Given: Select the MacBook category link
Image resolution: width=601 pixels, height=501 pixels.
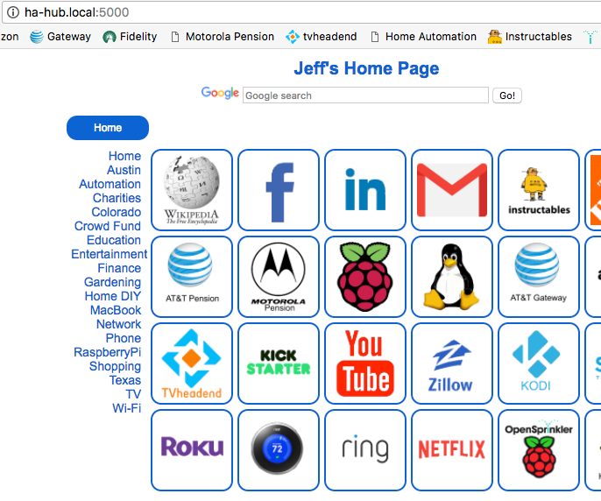Looking at the screenshot, I should pos(116,310).
